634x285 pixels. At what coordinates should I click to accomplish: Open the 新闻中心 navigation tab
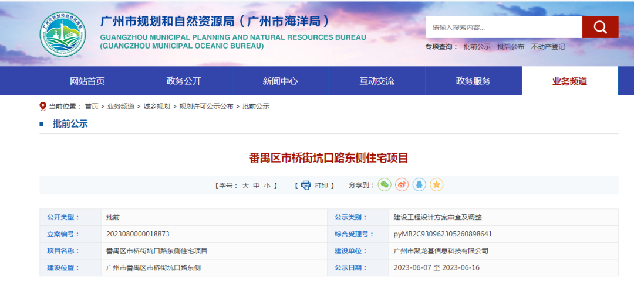pos(280,81)
